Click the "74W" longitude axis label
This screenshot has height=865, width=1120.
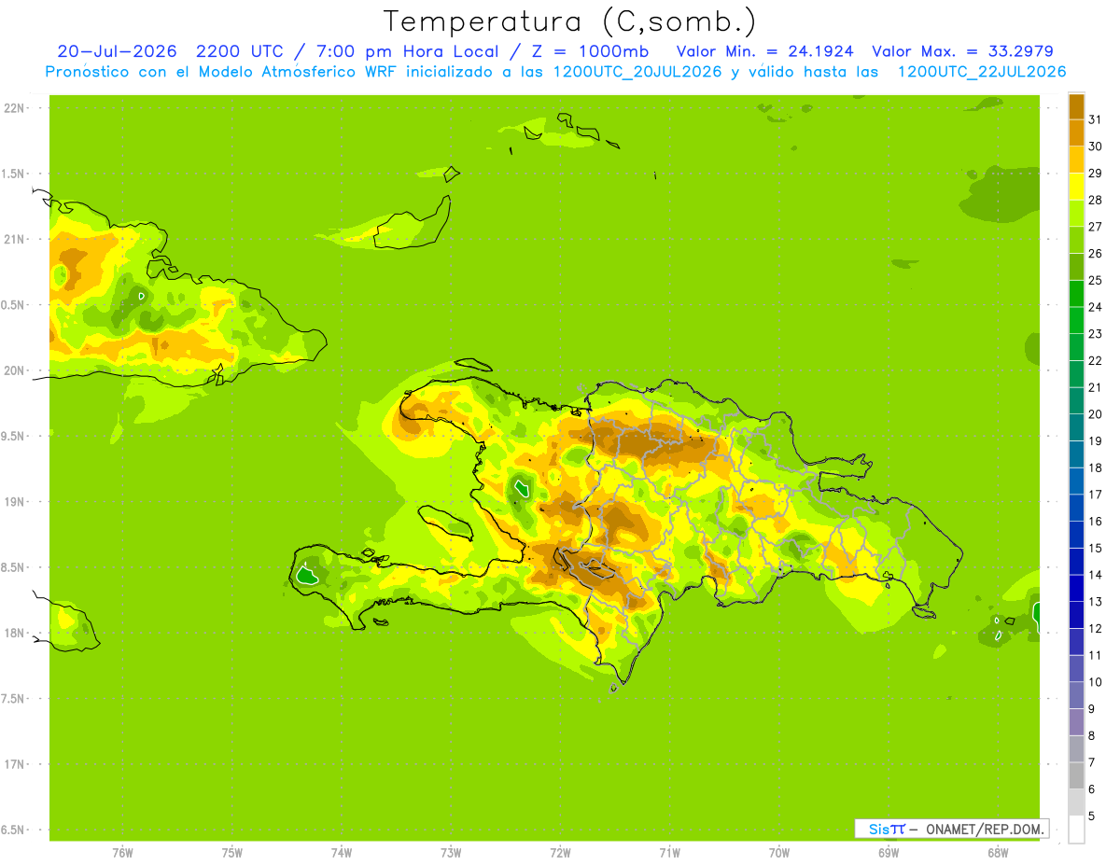342,853
